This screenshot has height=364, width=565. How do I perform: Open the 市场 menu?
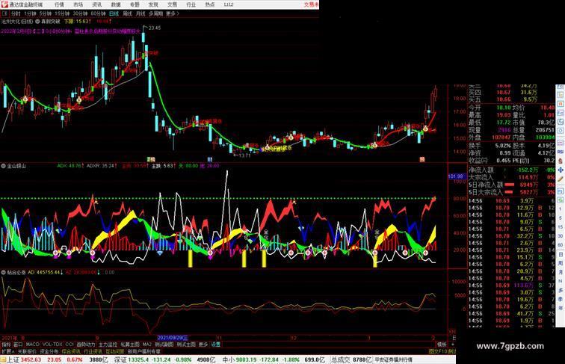(x=78, y=4)
